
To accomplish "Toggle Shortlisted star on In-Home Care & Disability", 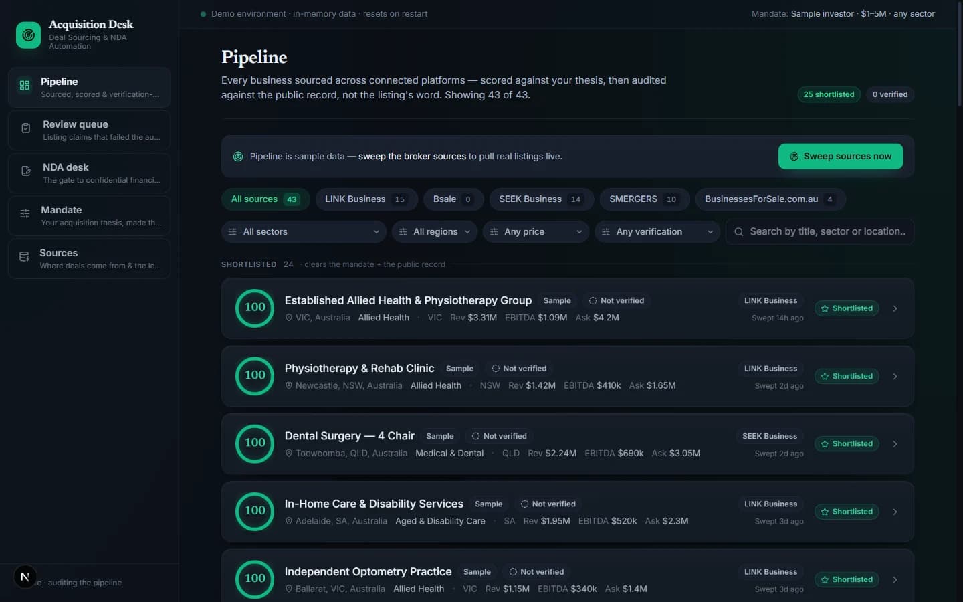I will click(847, 512).
